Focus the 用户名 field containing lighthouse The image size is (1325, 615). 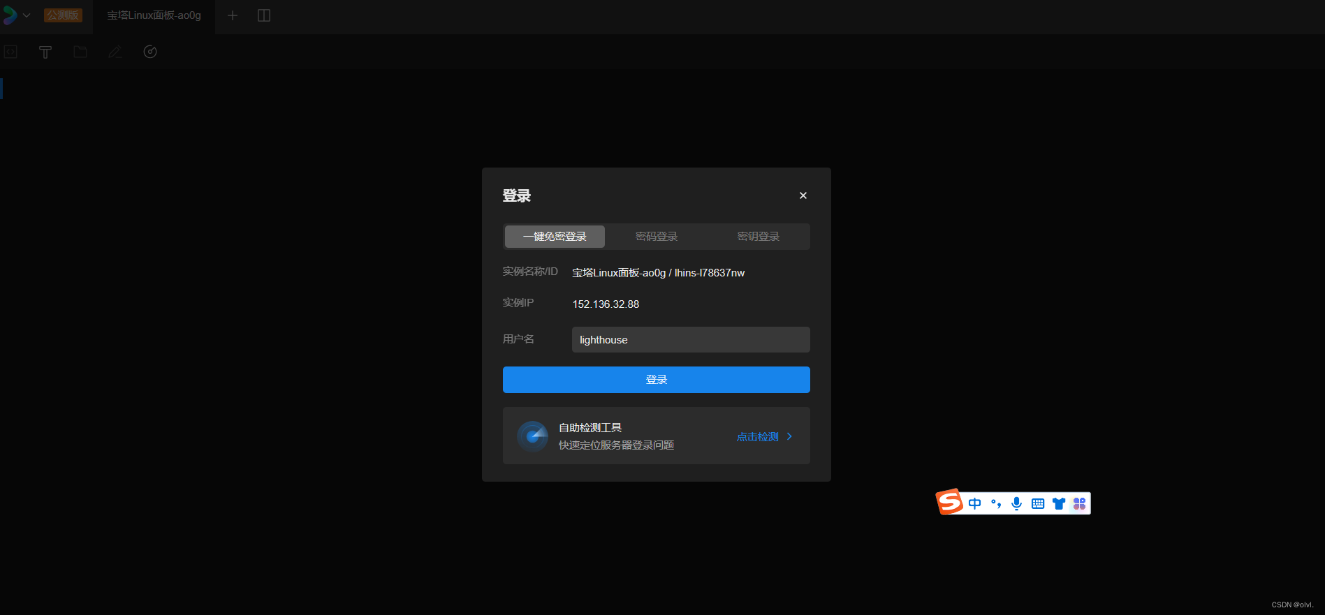pyautogui.click(x=691, y=340)
